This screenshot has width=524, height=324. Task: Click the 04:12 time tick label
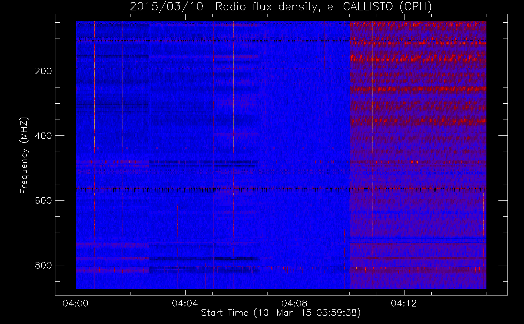(404, 304)
